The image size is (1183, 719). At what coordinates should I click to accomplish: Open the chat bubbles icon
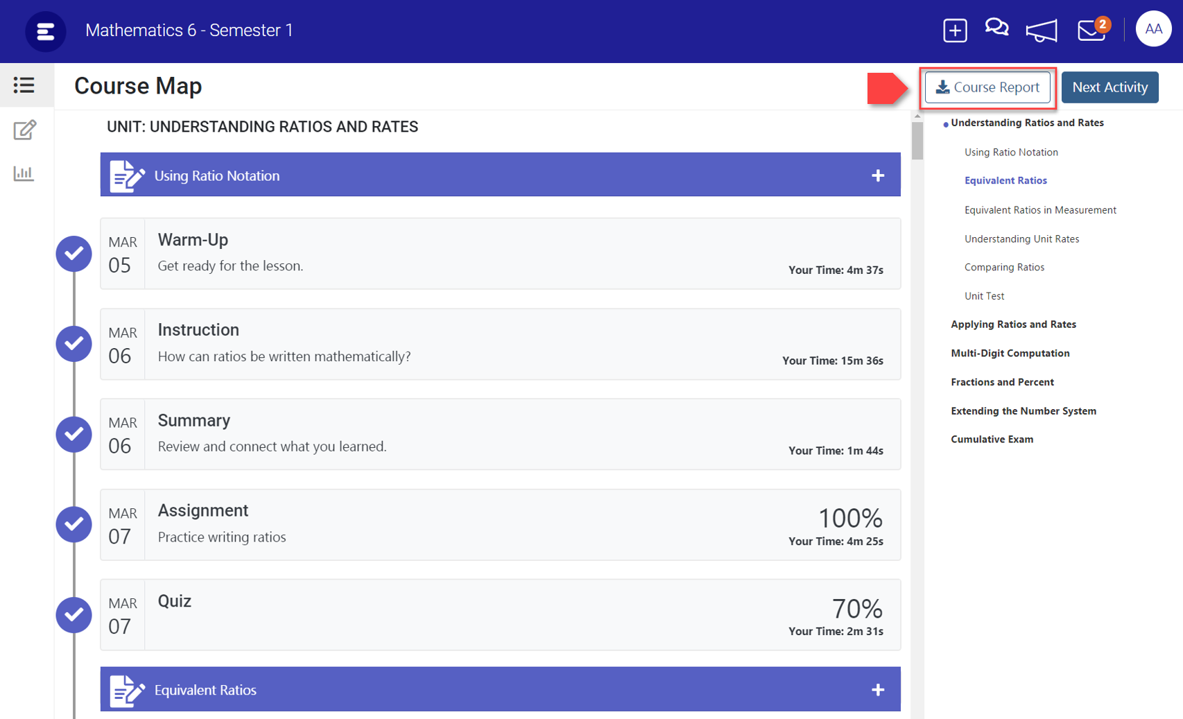point(996,28)
